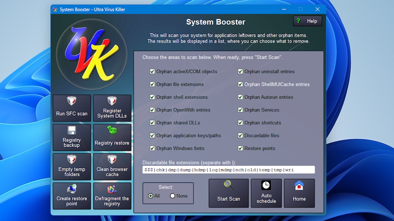Image resolution: width=394 pixels, height=221 pixels.
Task: Open Register System DLLs tool
Action: [x=112, y=108]
